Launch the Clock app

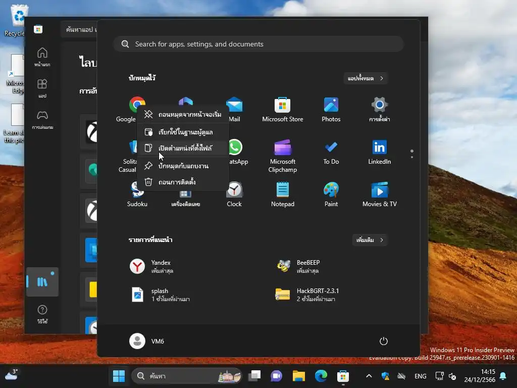coord(234,195)
